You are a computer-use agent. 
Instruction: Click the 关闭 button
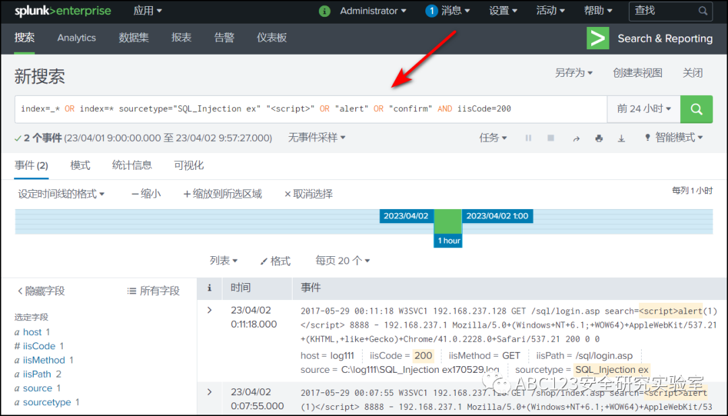(x=693, y=73)
